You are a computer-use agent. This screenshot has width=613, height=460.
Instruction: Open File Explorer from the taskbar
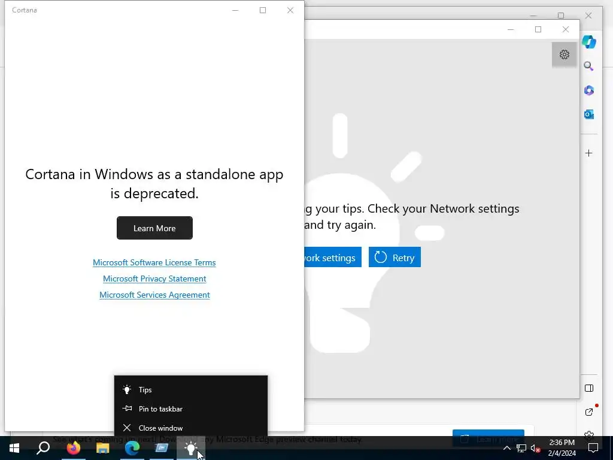[x=103, y=448]
